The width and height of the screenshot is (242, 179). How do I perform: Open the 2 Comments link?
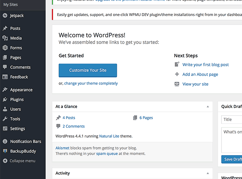[x=74, y=126]
